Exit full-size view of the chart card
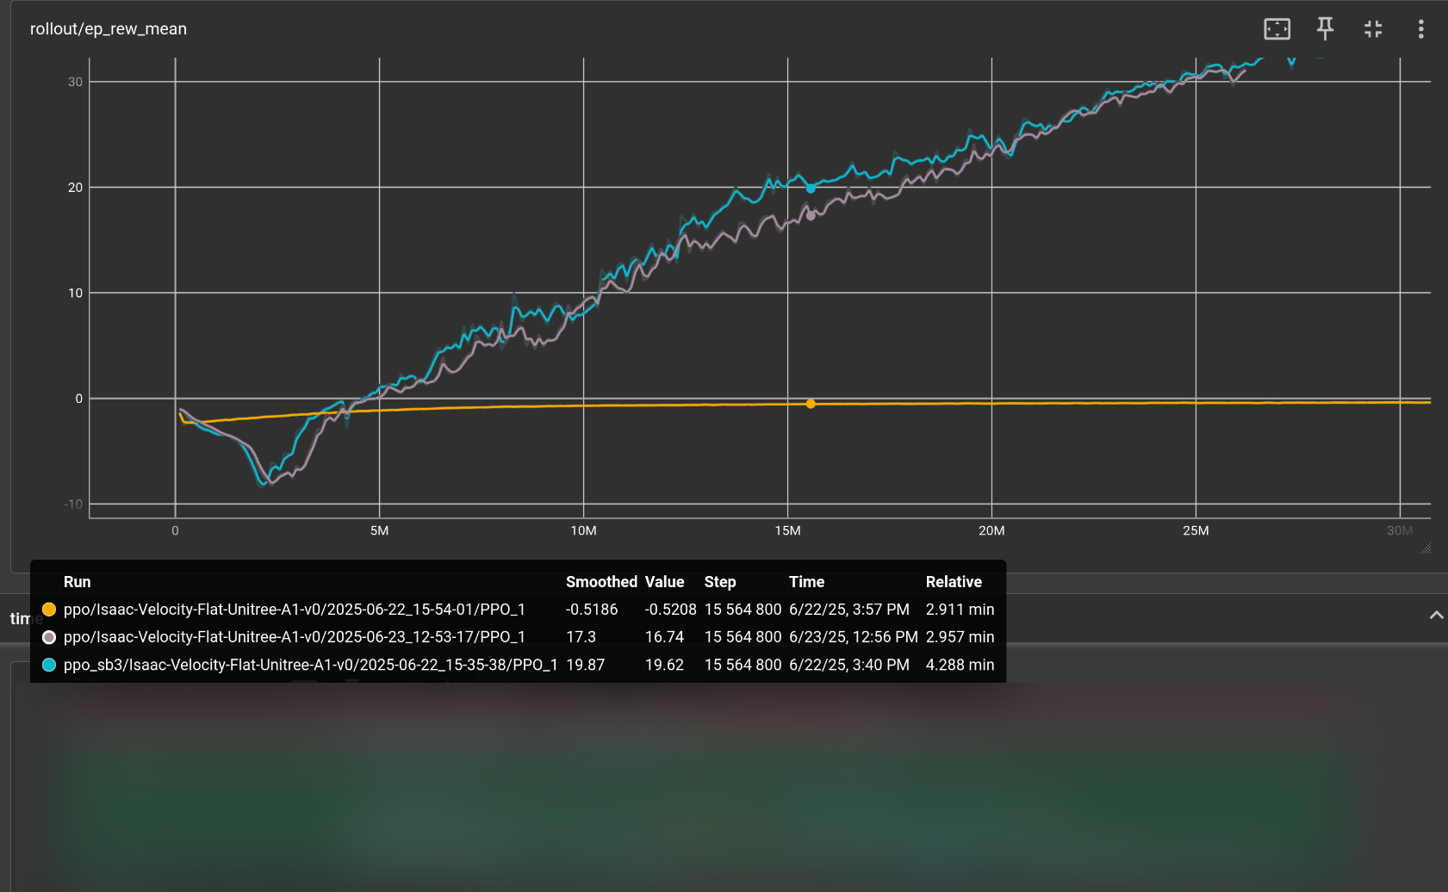This screenshot has height=892, width=1448. click(1373, 29)
